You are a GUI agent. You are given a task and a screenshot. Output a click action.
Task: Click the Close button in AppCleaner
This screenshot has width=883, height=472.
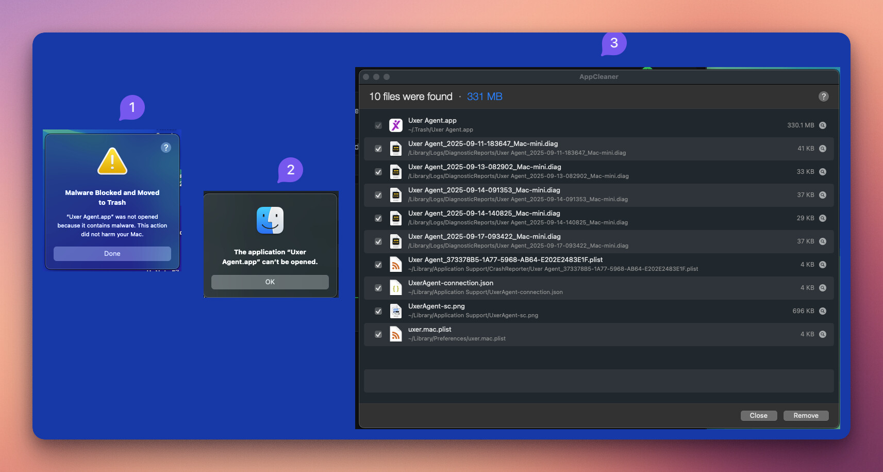(758, 416)
